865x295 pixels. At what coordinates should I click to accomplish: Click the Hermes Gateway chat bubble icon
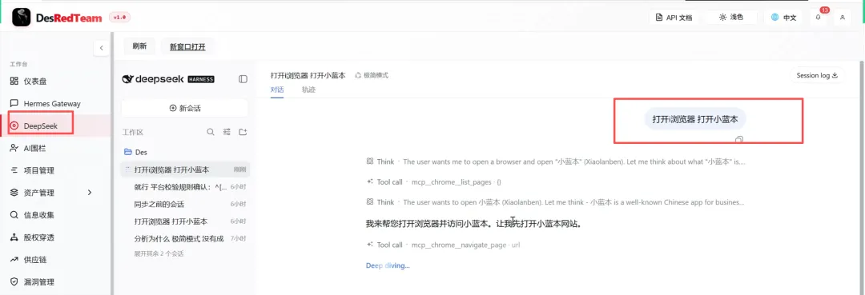tap(14, 103)
